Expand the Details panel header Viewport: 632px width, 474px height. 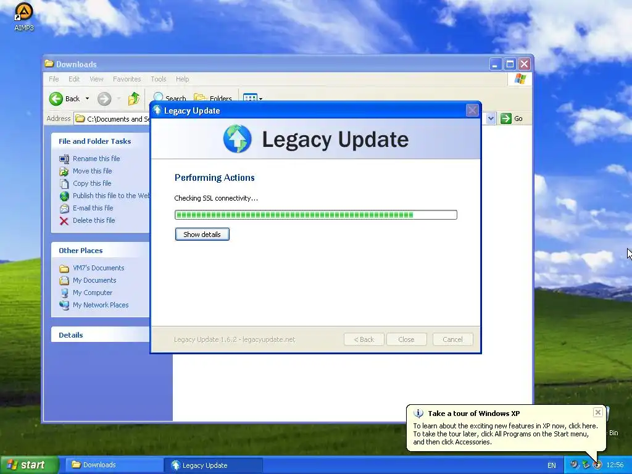(101, 335)
